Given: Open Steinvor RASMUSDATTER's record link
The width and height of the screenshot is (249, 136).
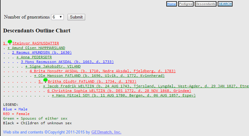Looking at the screenshot, I should [36, 43].
